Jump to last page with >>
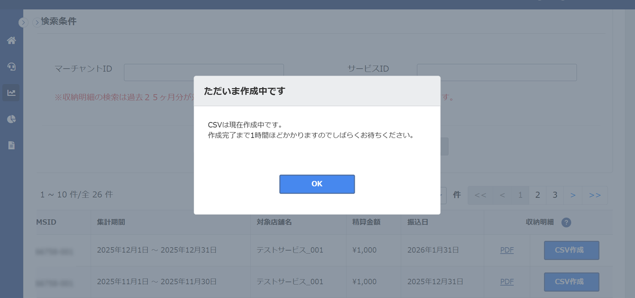This screenshot has height=298, width=635. pos(595,195)
